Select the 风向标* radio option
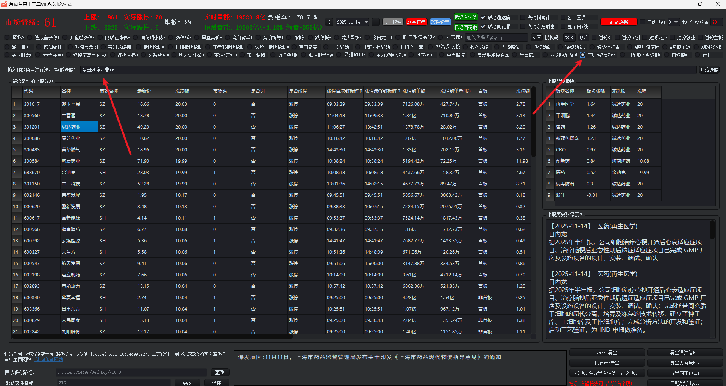The image size is (726, 386). (x=411, y=55)
